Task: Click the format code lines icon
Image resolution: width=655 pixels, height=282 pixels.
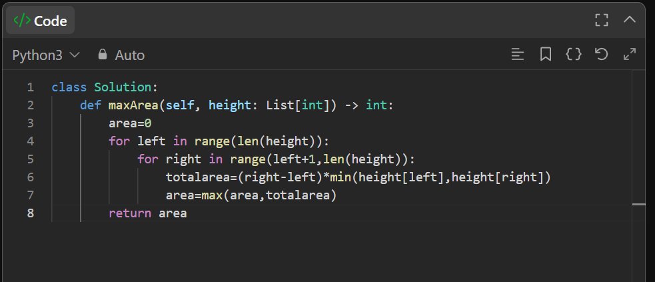Action: 518,54
